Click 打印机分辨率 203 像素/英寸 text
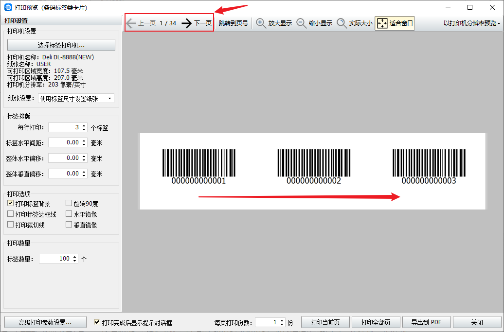This screenshot has height=332, width=504. 46,85
